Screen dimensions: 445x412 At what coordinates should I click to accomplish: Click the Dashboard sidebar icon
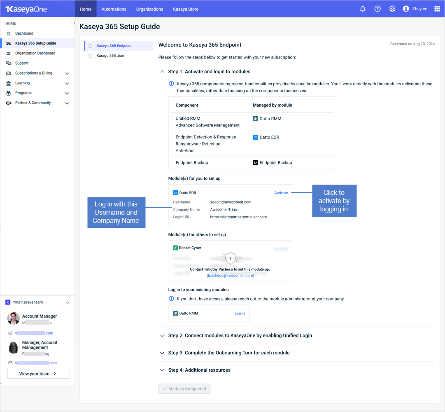pos(8,33)
